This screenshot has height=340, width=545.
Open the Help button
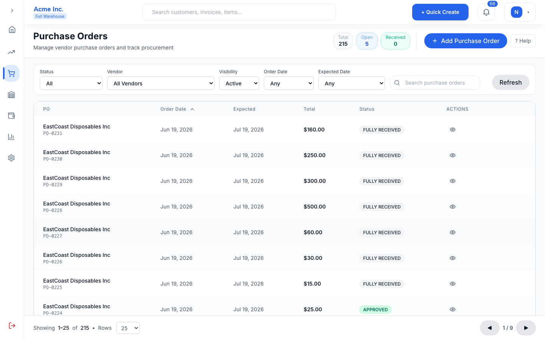(523, 41)
